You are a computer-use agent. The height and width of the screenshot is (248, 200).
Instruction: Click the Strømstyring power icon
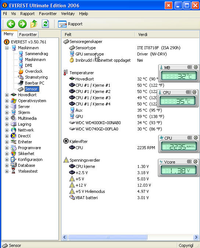click(21, 77)
